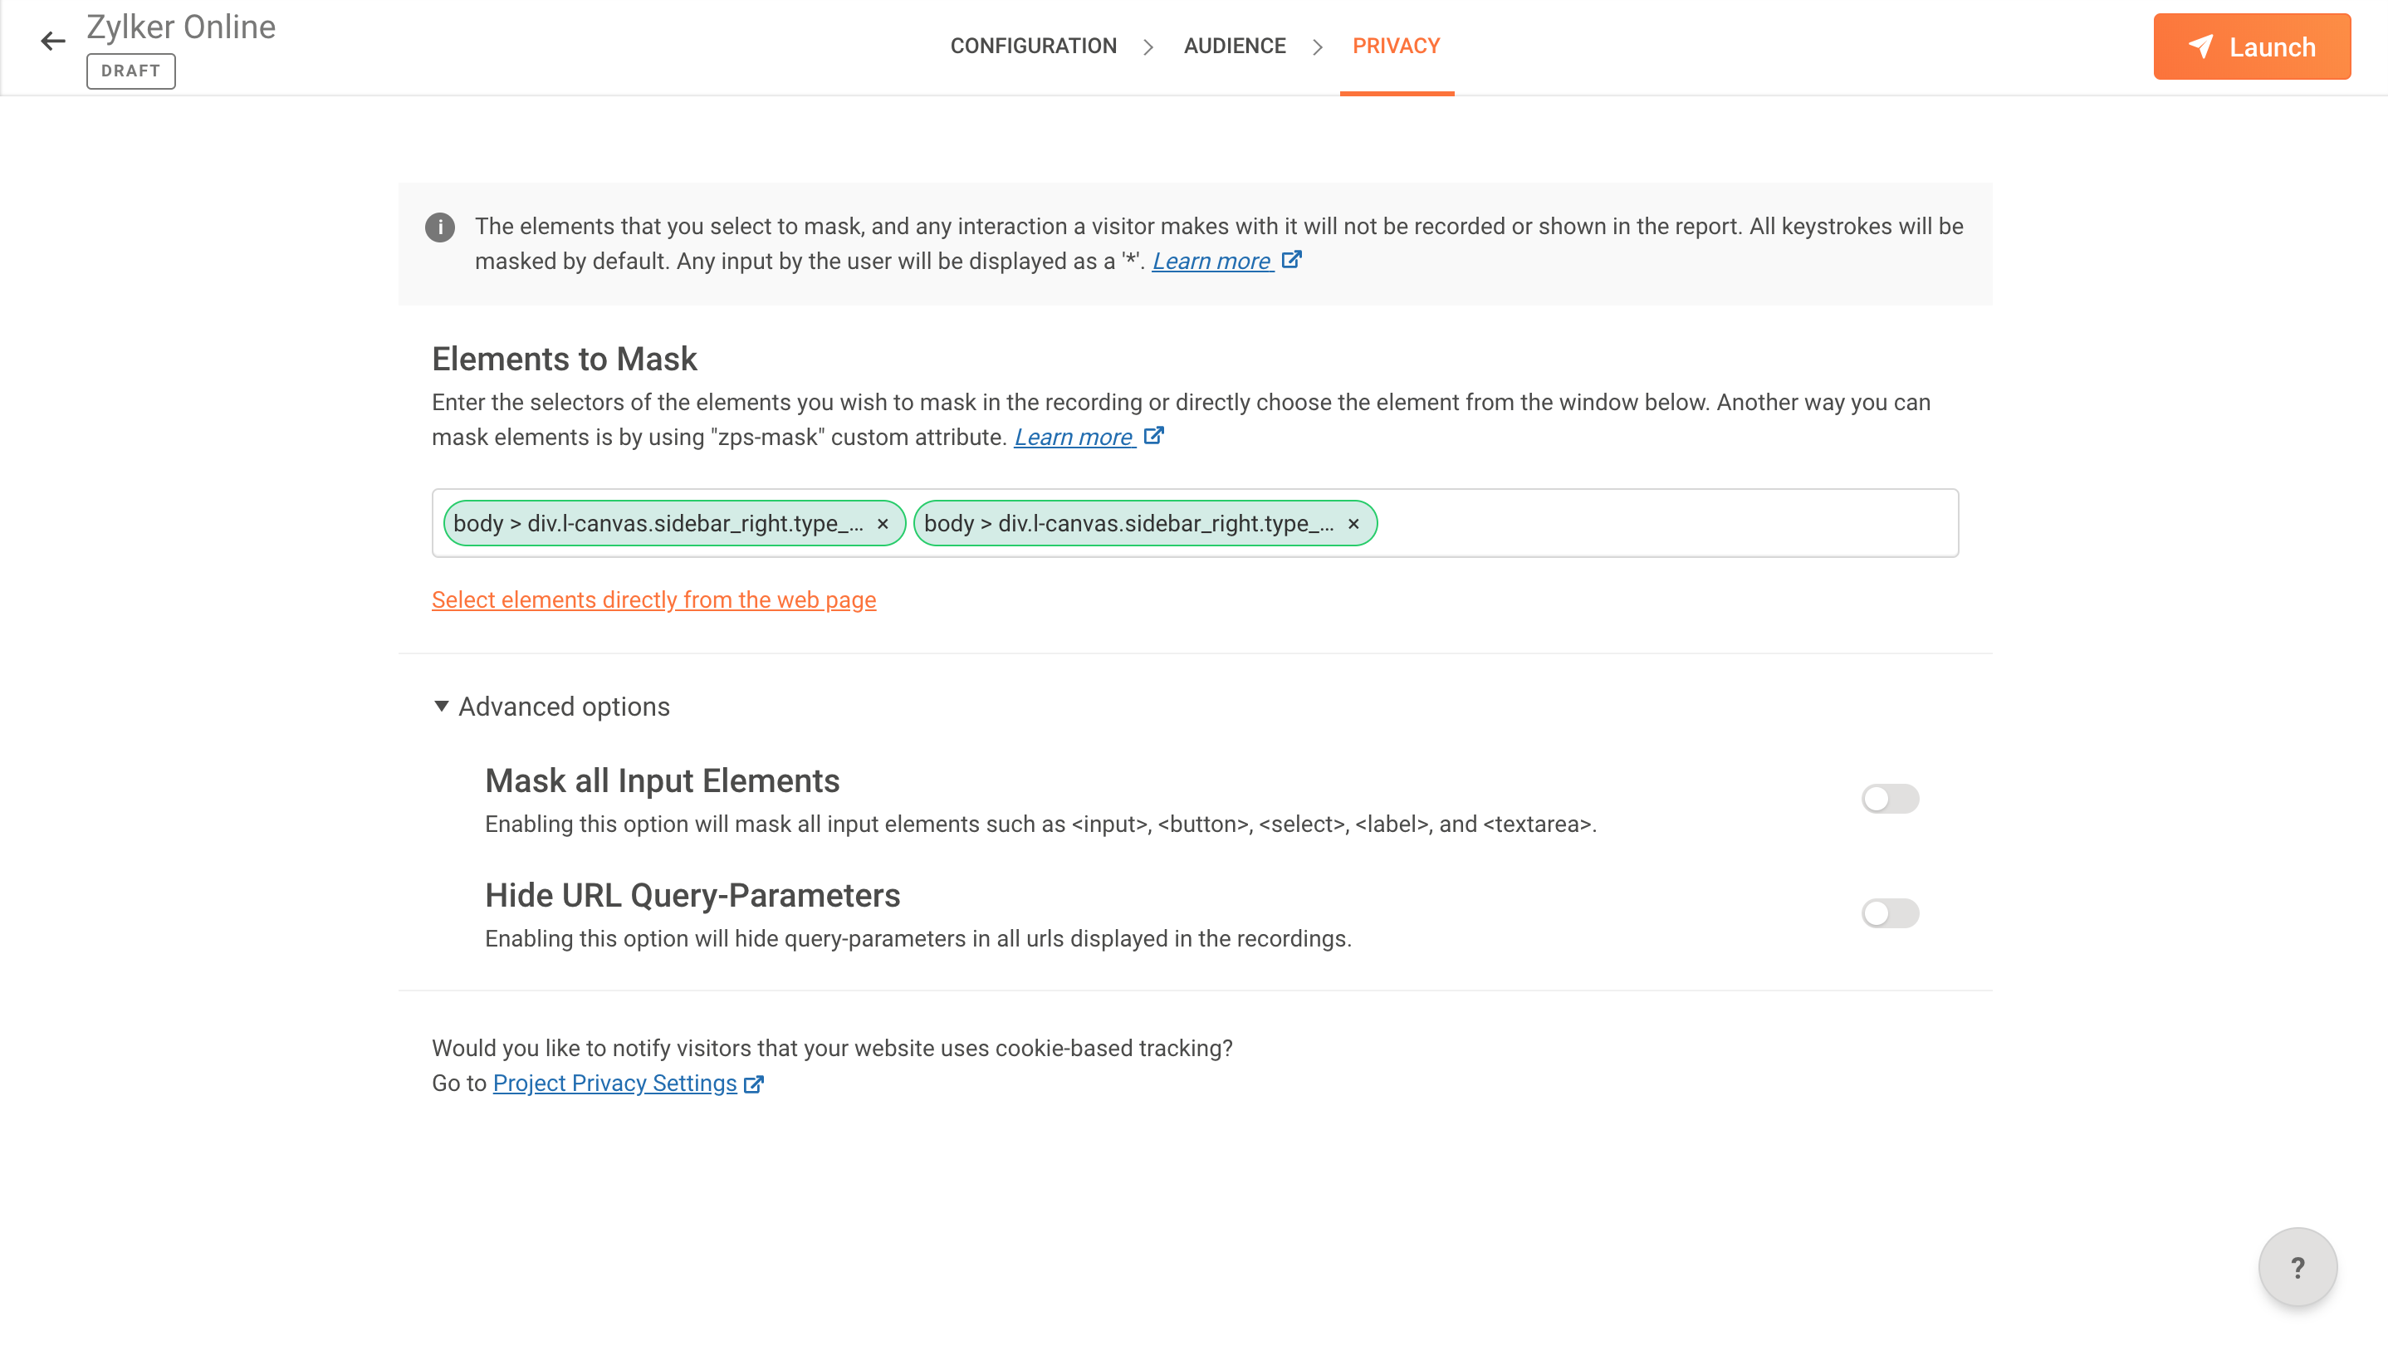Remove the first selector chip with its x
The image size is (2388, 1360).
pyautogui.click(x=883, y=524)
